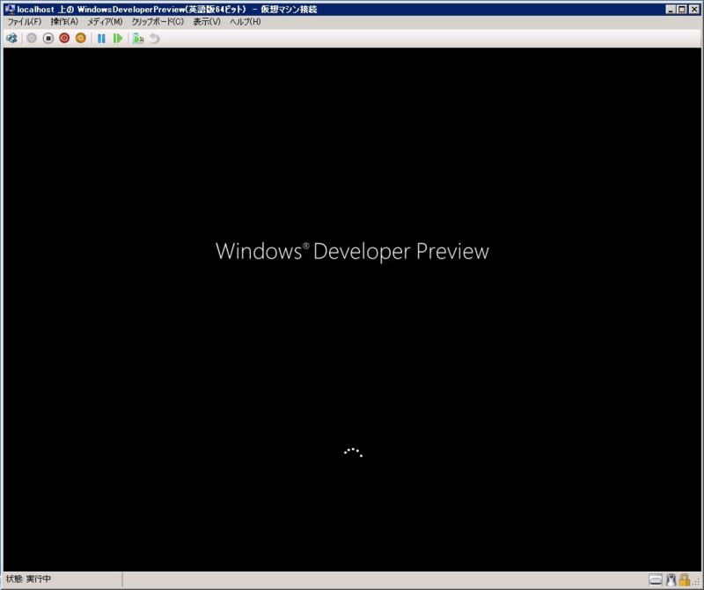Click the greyed-out Revert arrow icon
This screenshot has width=704, height=590.
coord(155,38)
